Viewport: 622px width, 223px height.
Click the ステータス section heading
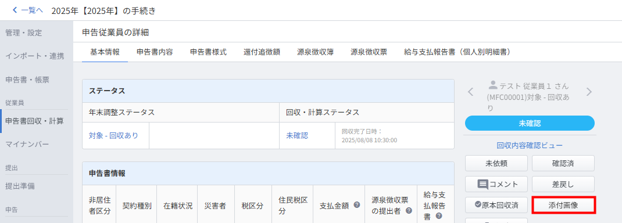tap(107, 91)
